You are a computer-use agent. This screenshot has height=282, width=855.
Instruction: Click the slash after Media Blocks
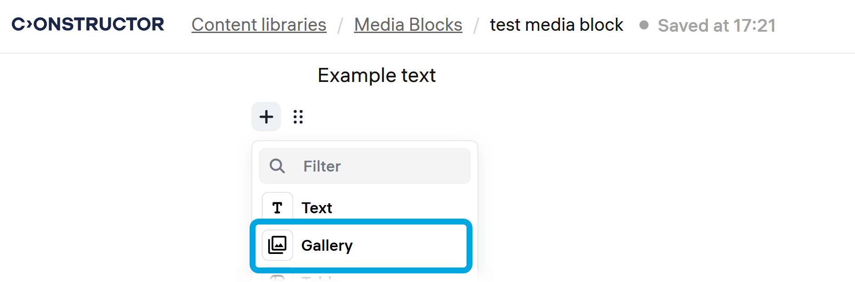[476, 25]
